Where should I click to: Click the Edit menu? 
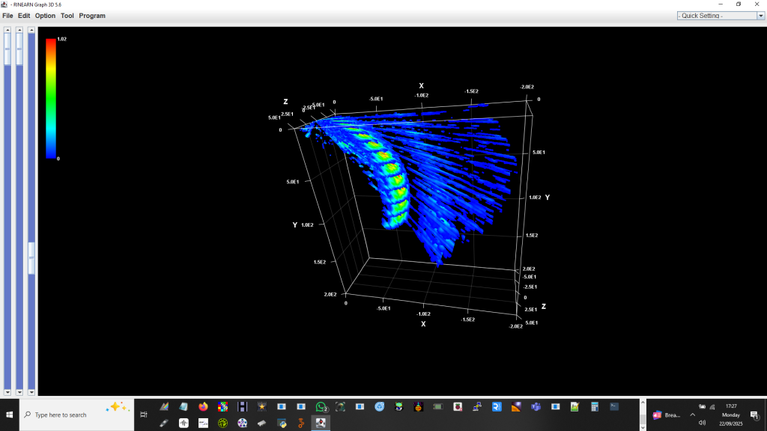pos(24,16)
